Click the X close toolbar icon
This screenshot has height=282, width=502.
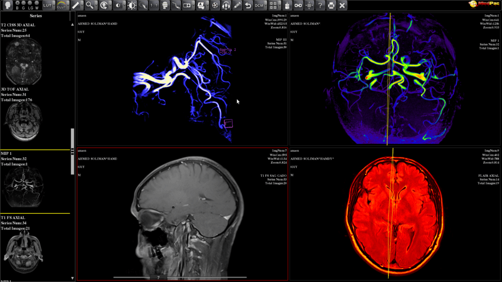point(342,5)
